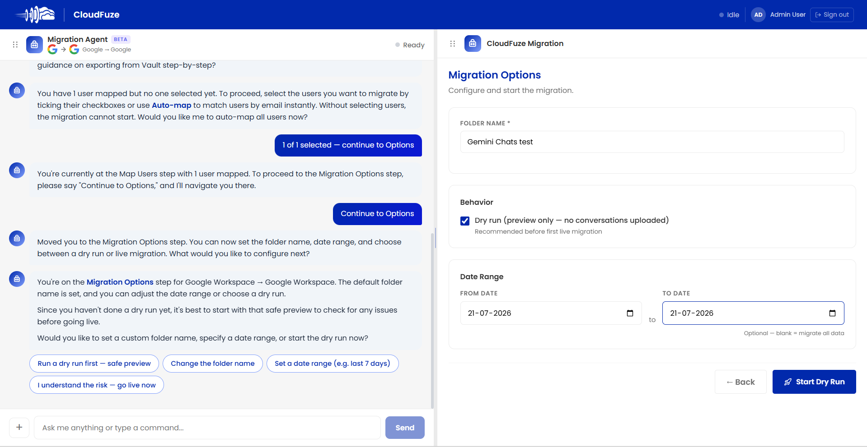
Task: Click the bot avatar beside 'You're currently at the Map Users'
Action: click(x=17, y=170)
